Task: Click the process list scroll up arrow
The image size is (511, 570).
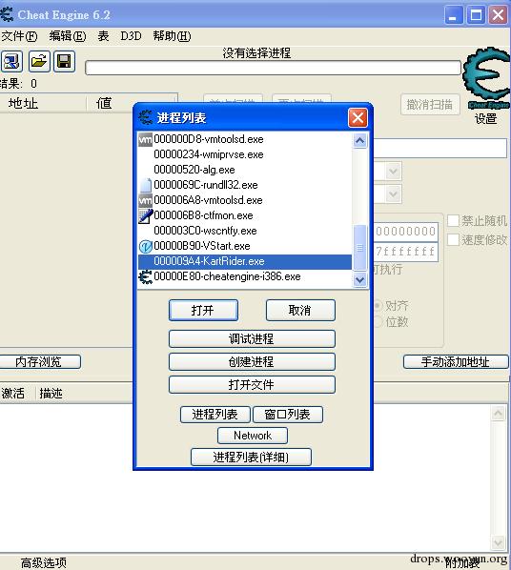Action: click(x=359, y=141)
